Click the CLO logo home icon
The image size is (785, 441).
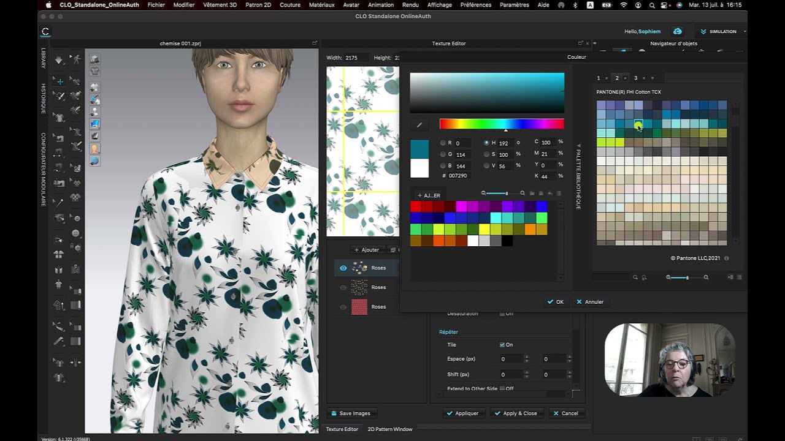click(x=45, y=31)
